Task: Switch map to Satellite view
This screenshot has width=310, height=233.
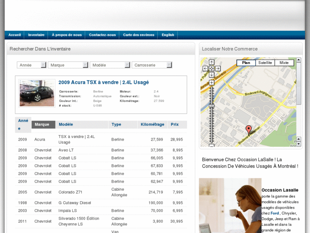Action: pos(265,63)
